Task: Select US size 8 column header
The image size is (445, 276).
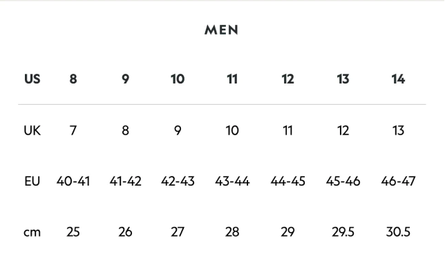Action: click(73, 79)
